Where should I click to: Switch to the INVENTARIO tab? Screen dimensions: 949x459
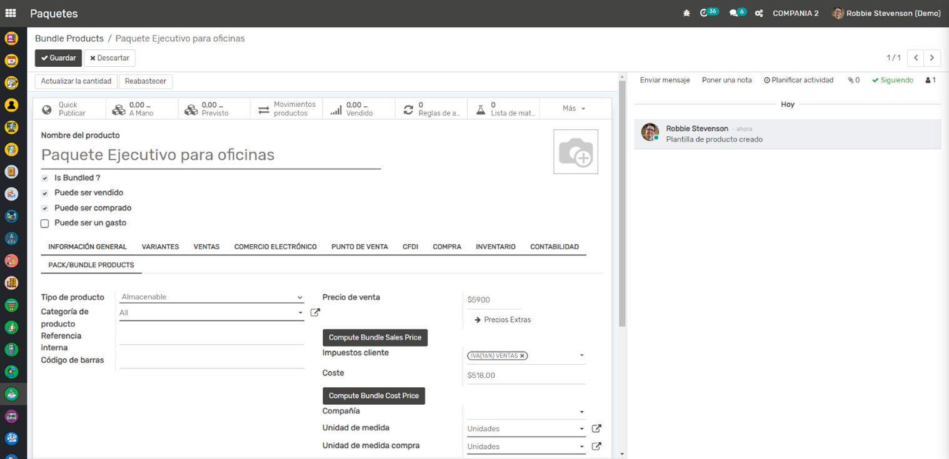tap(495, 247)
